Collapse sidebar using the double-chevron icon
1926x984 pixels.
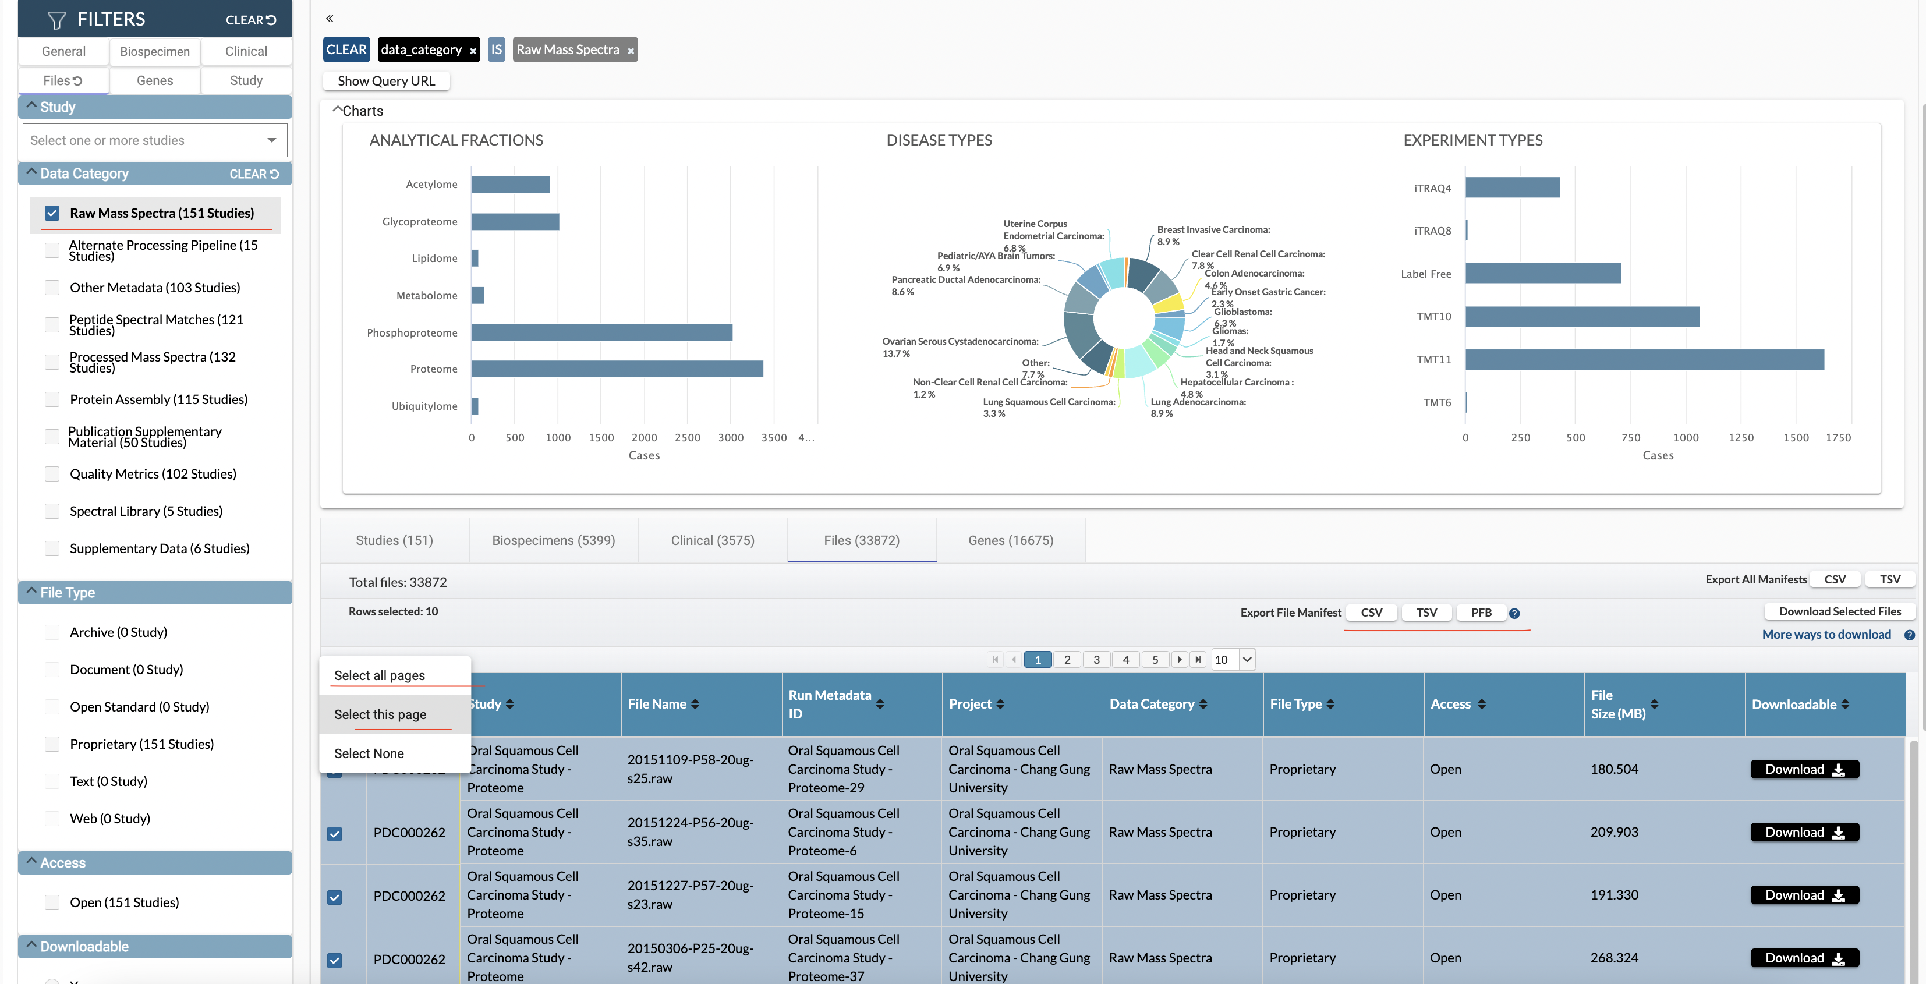click(x=330, y=19)
